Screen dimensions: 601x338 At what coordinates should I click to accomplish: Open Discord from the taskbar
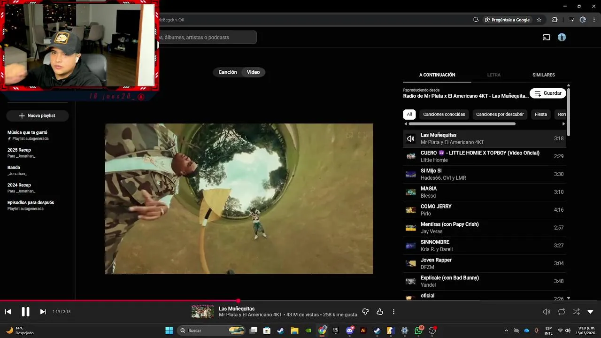pos(349,330)
